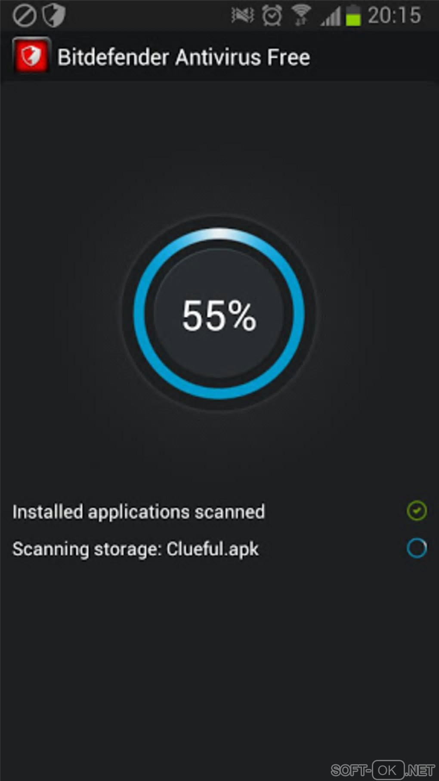Click the blue spinner beside Scanning storage

click(x=417, y=548)
